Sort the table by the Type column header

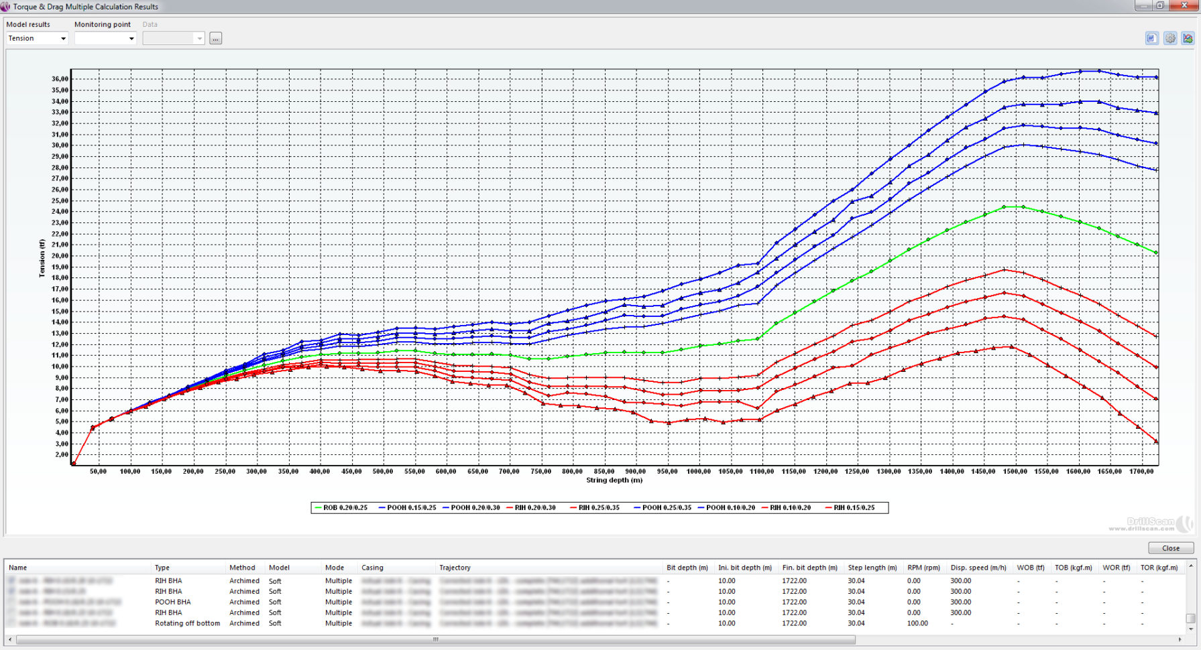pyautogui.click(x=162, y=567)
